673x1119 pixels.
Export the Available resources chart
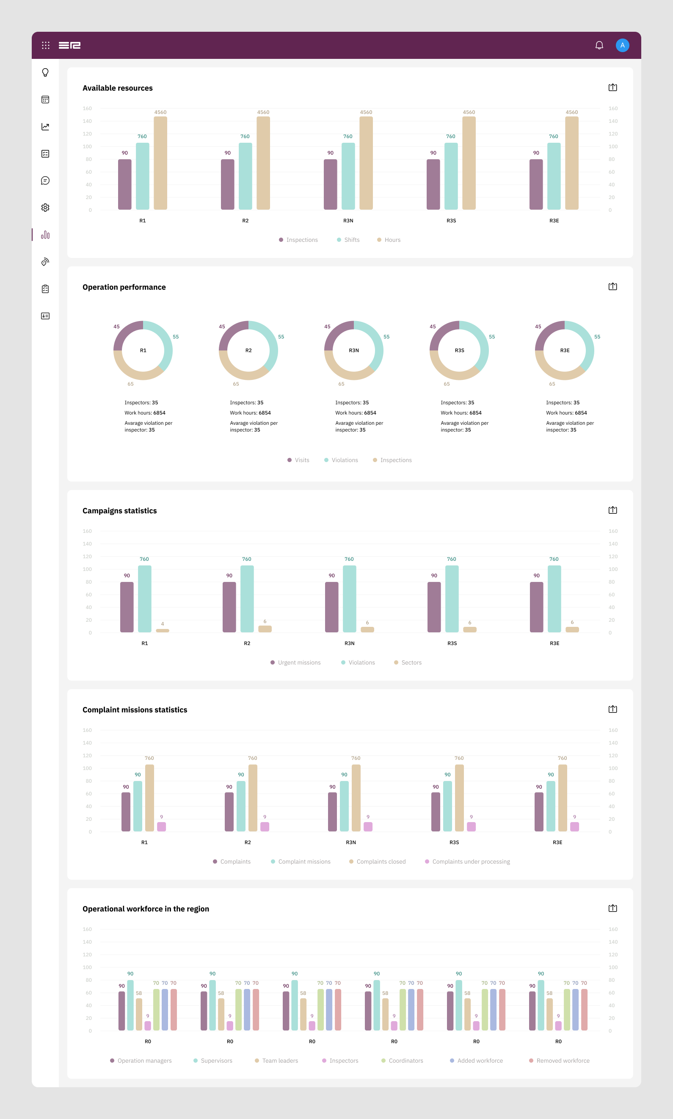pyautogui.click(x=612, y=88)
